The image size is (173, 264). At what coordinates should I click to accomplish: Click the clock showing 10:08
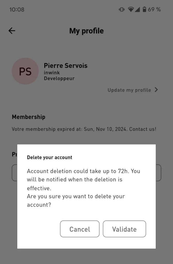[x=17, y=10]
